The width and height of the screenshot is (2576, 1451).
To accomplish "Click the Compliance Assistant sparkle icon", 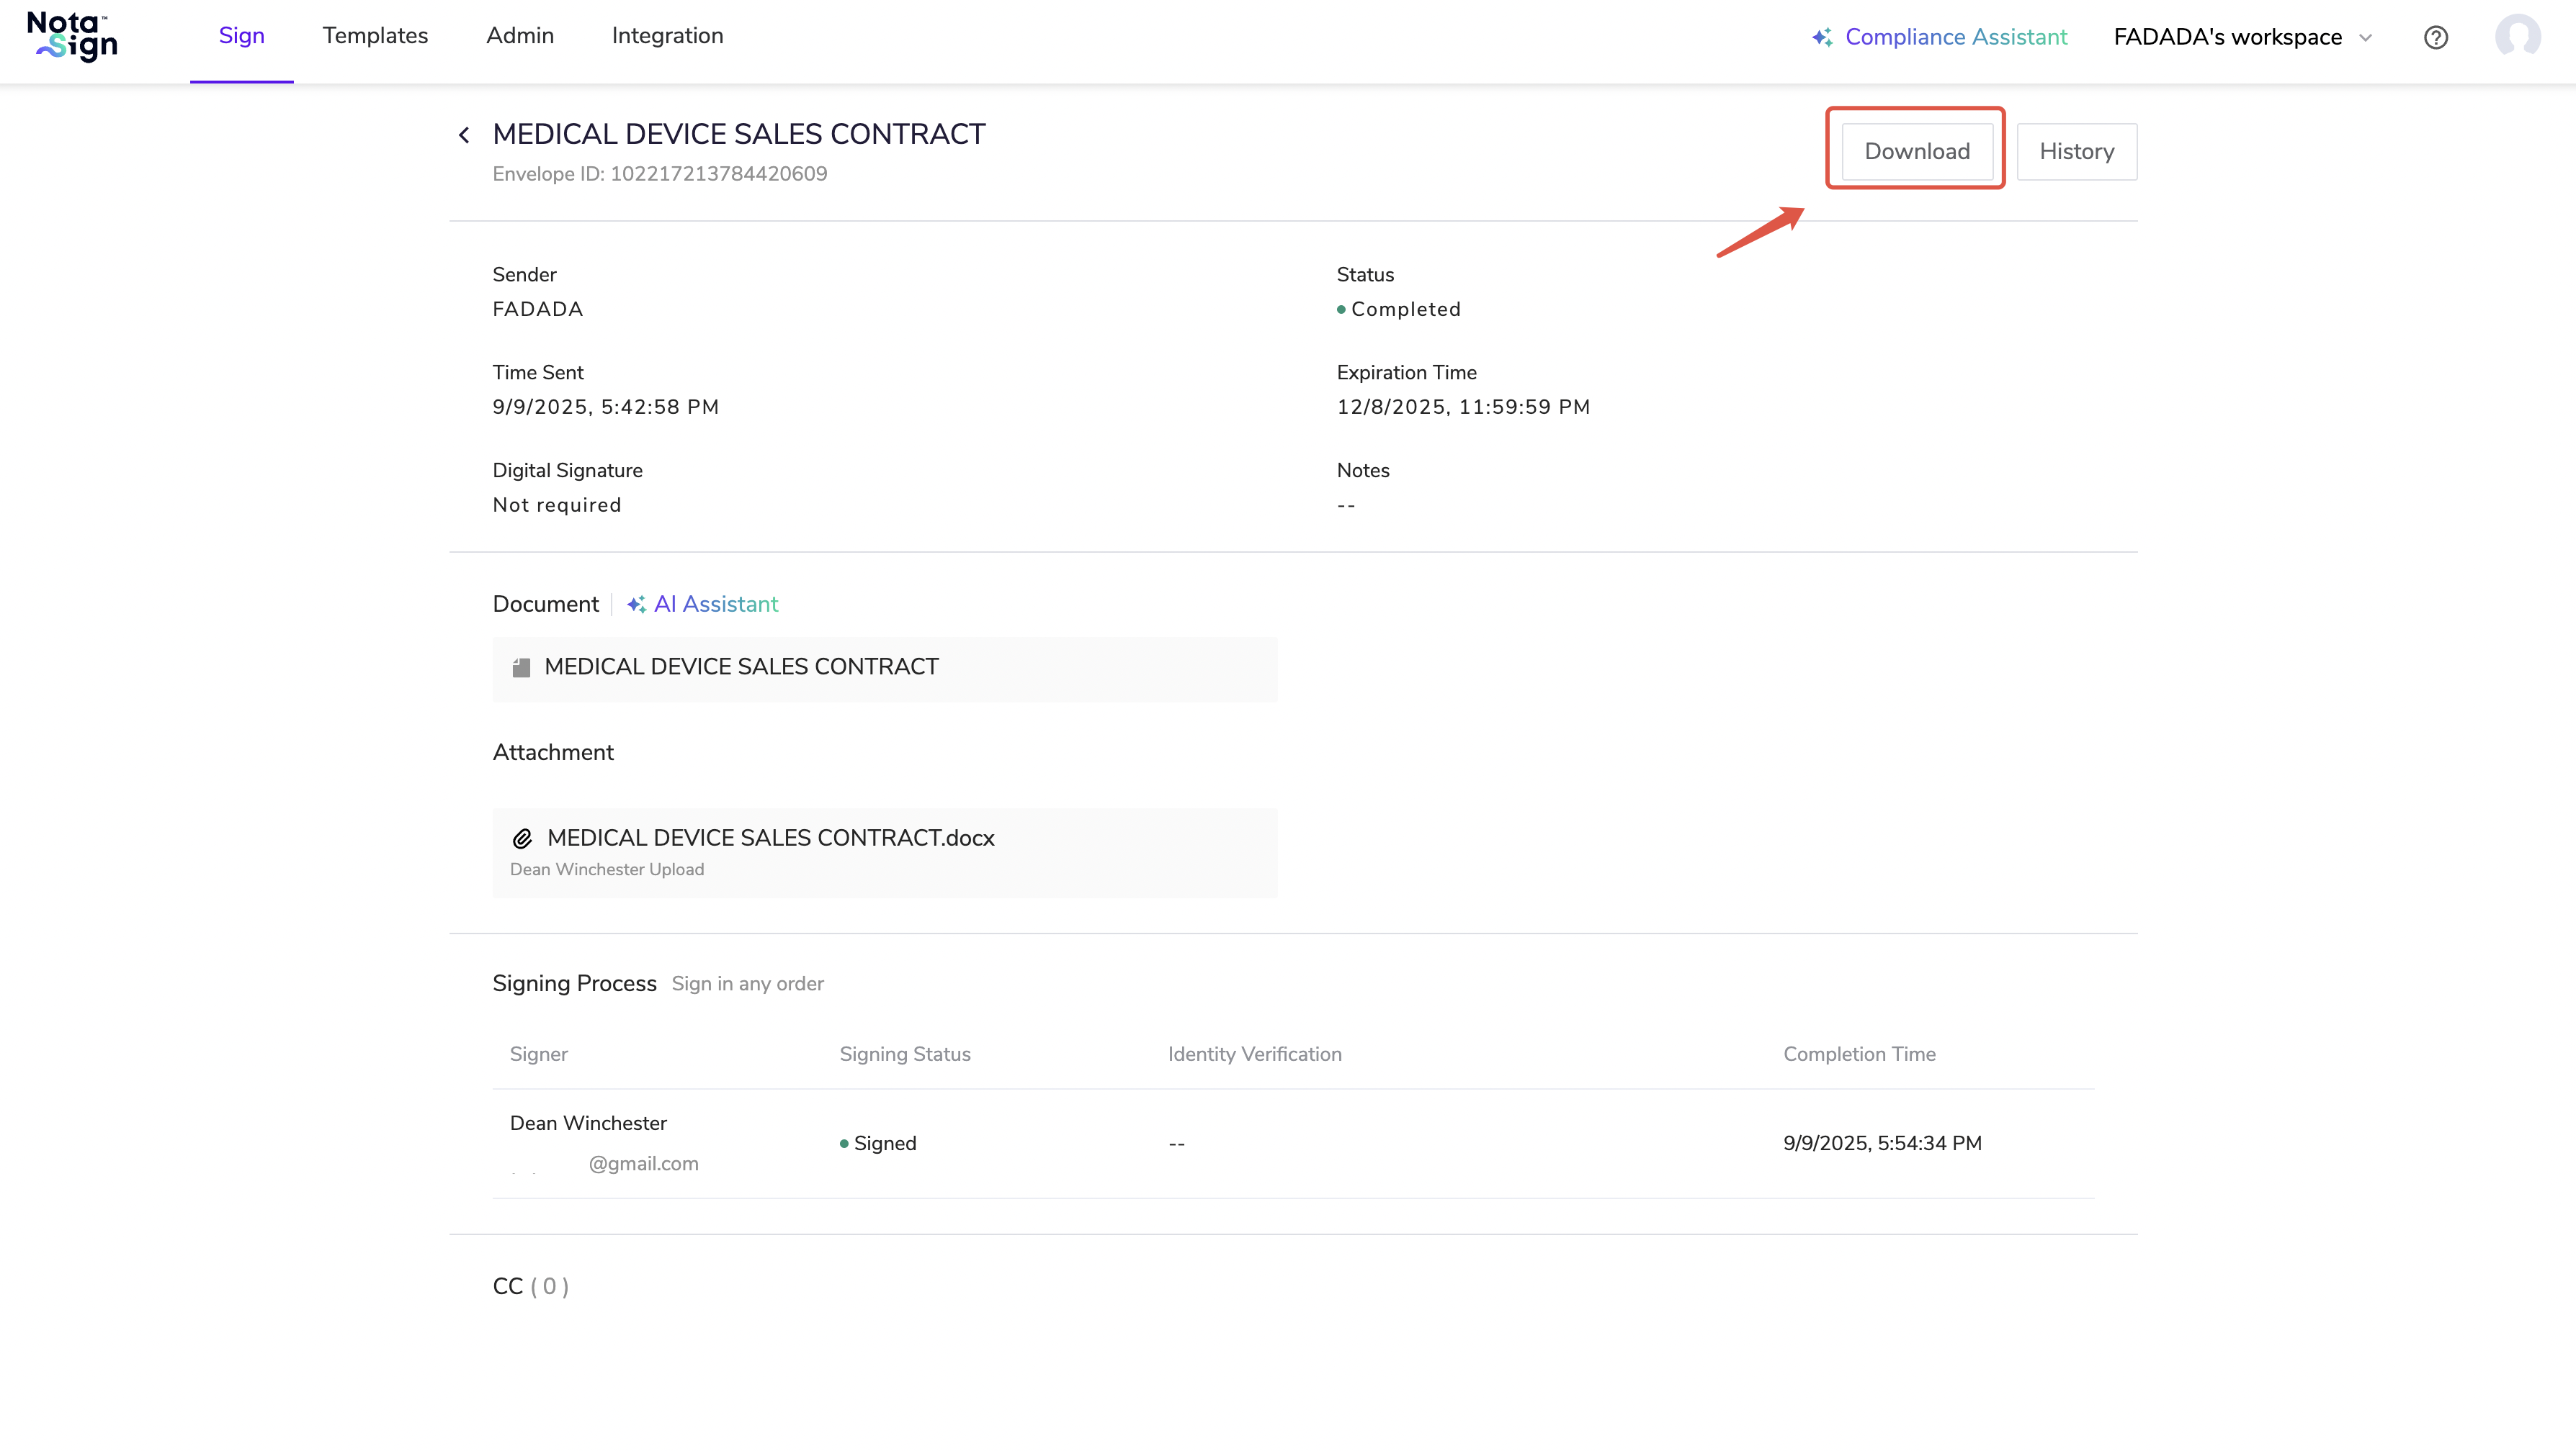I will pos(1822,38).
